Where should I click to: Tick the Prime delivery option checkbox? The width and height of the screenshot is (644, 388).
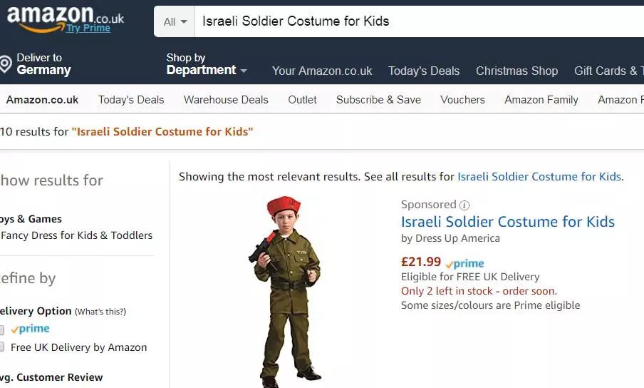(x=1, y=330)
